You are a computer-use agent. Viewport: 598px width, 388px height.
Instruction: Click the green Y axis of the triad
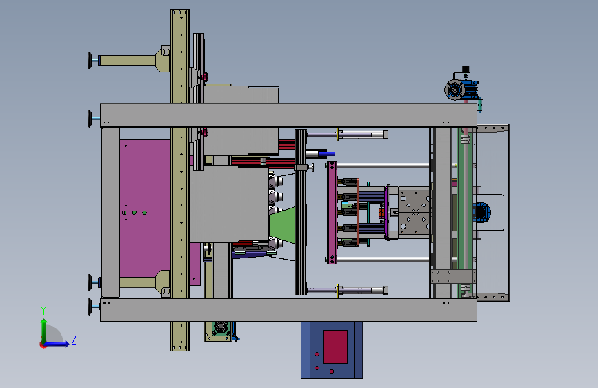tap(44, 331)
